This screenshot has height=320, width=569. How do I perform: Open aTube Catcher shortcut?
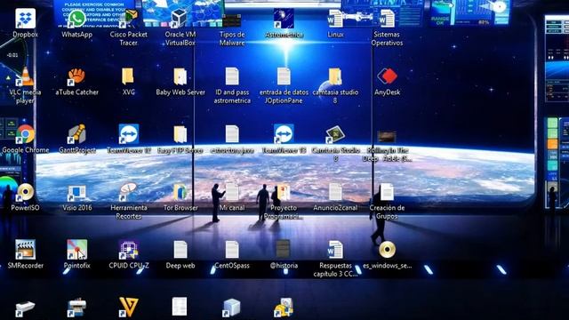76,81
